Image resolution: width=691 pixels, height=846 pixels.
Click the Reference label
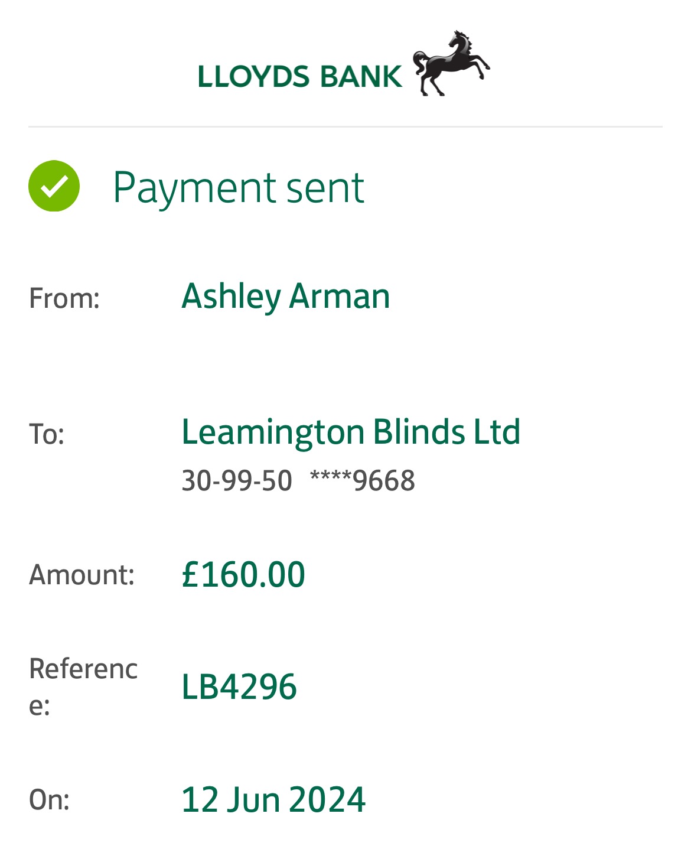pyautogui.click(x=83, y=686)
